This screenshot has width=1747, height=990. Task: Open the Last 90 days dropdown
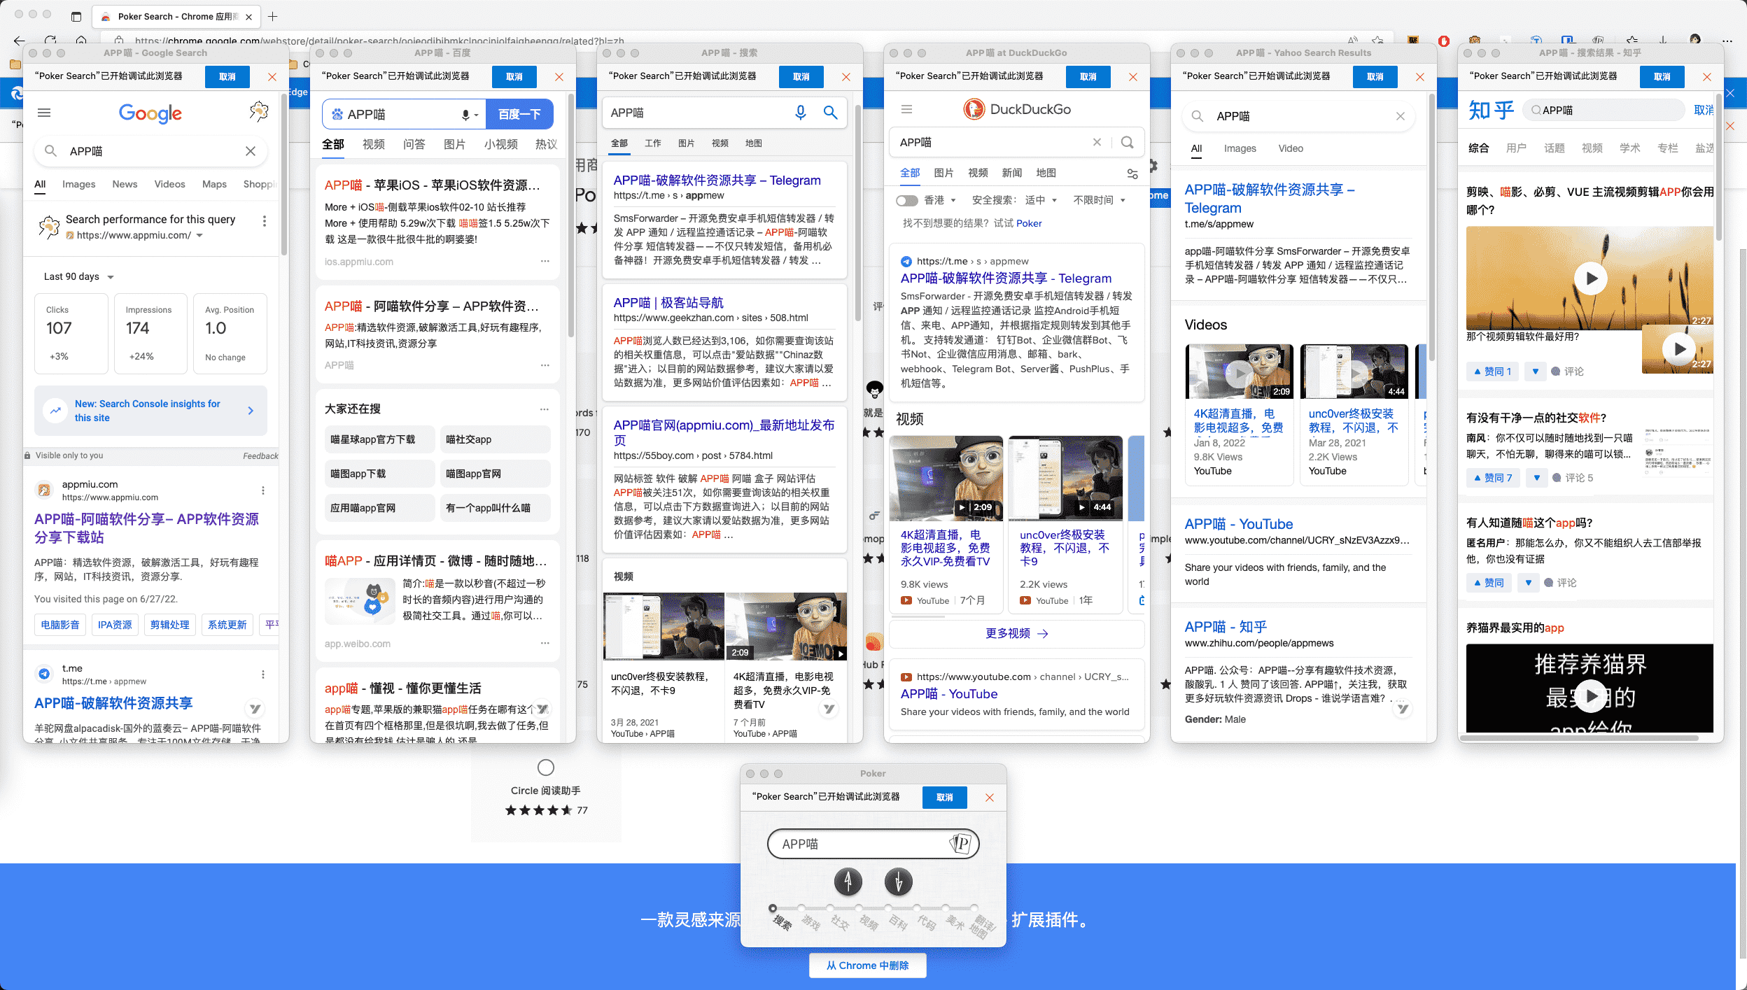point(78,277)
